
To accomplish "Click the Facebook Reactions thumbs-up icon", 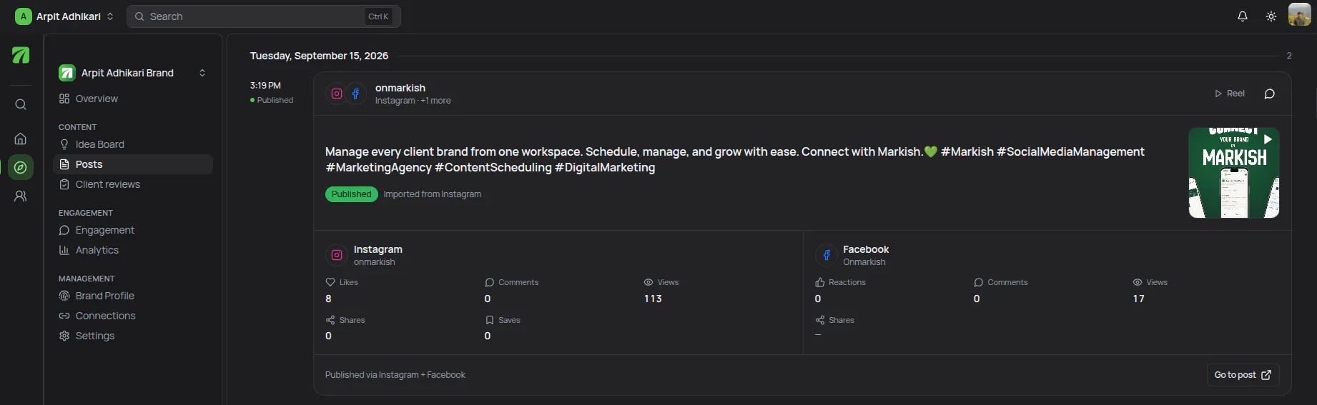I will point(820,282).
